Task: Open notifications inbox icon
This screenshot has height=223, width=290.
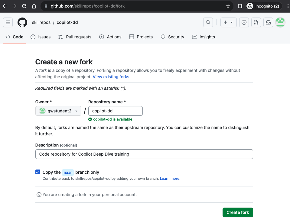Action: point(268,22)
